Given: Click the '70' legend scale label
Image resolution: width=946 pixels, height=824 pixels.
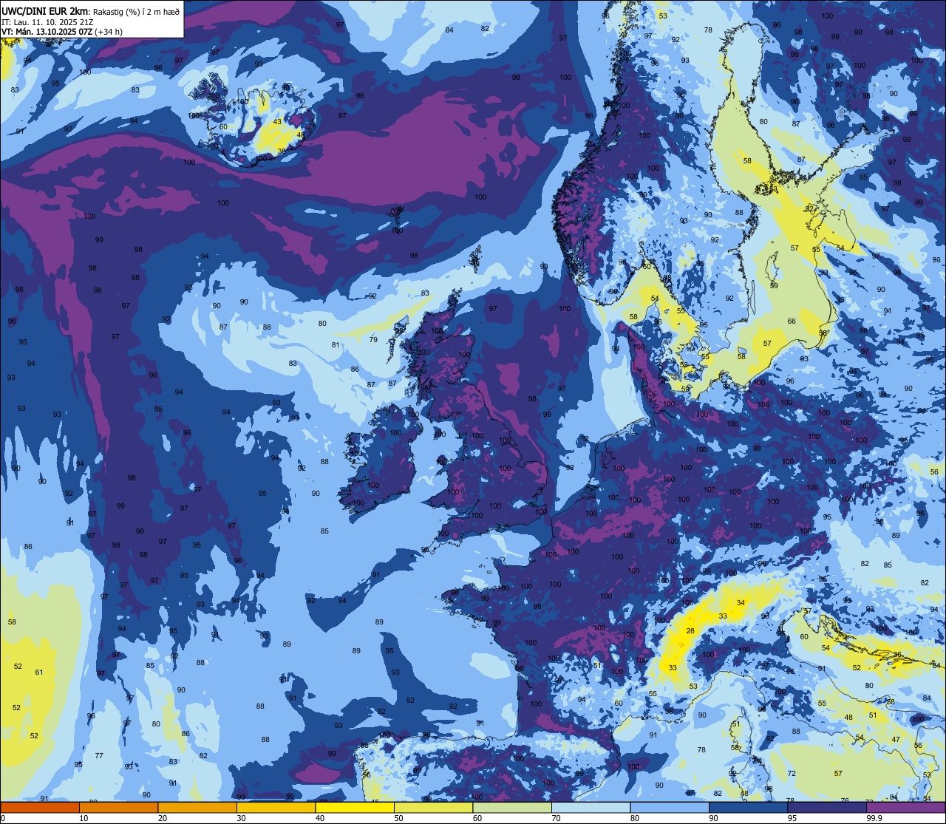Looking at the screenshot, I should click(557, 817).
